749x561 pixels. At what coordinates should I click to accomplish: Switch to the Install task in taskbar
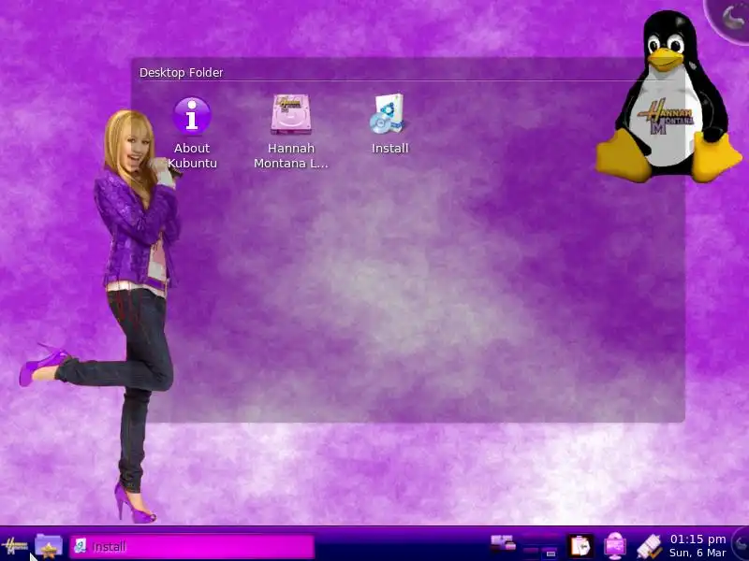192,546
